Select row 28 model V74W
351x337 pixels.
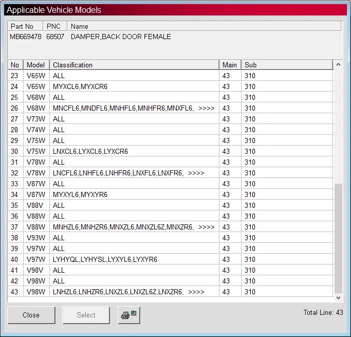tap(36, 130)
